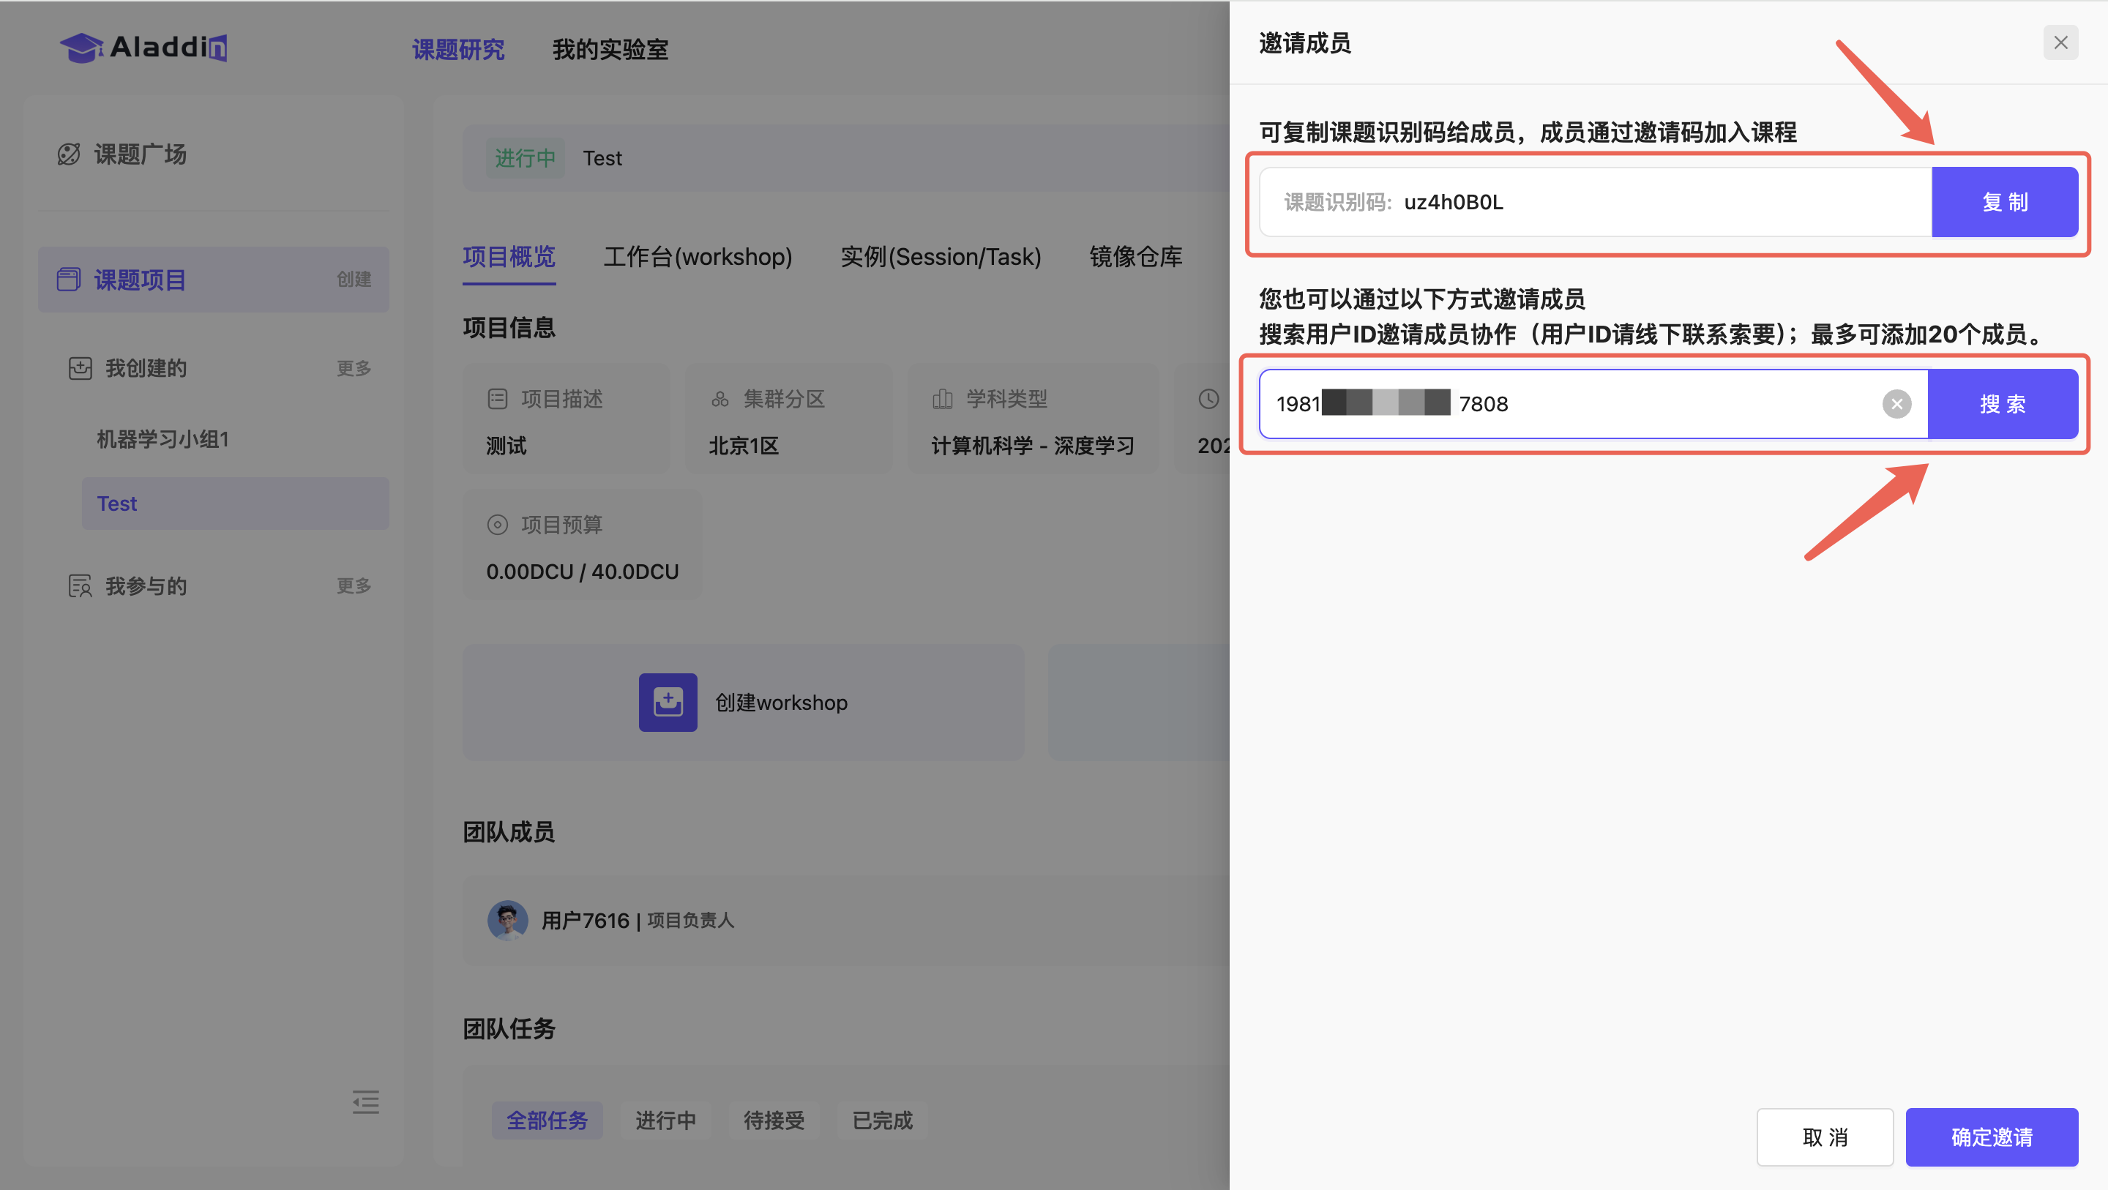Click the 我创建的 sidebar icon
Screen dimensions: 2108x1190
81,368
